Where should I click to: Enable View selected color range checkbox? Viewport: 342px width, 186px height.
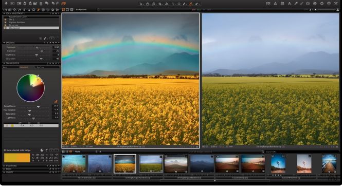point(5,150)
